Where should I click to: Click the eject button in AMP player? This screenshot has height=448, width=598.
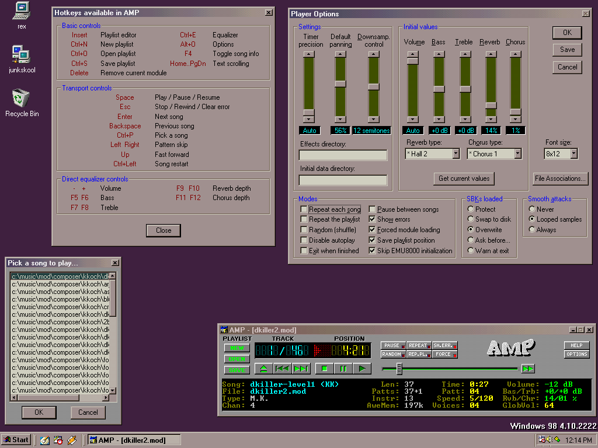pos(263,369)
